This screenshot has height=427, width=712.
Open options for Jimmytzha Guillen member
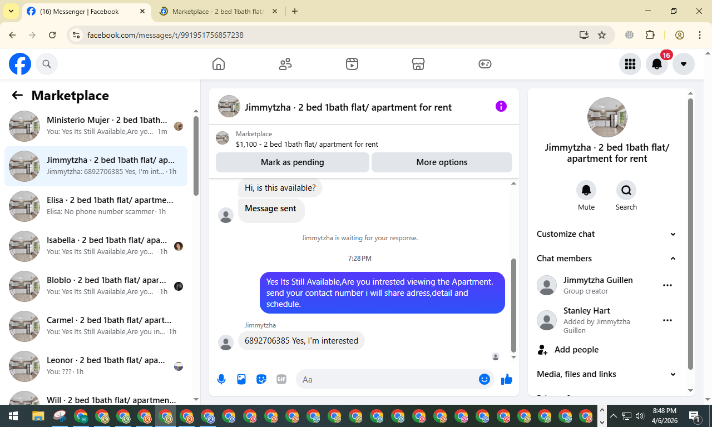coord(667,285)
